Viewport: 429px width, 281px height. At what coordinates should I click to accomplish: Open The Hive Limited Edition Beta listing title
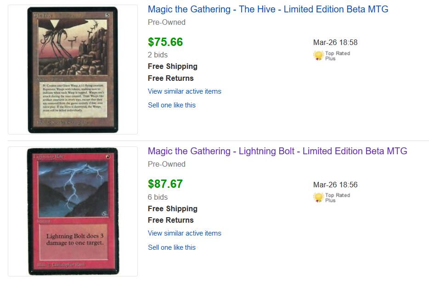click(x=268, y=9)
